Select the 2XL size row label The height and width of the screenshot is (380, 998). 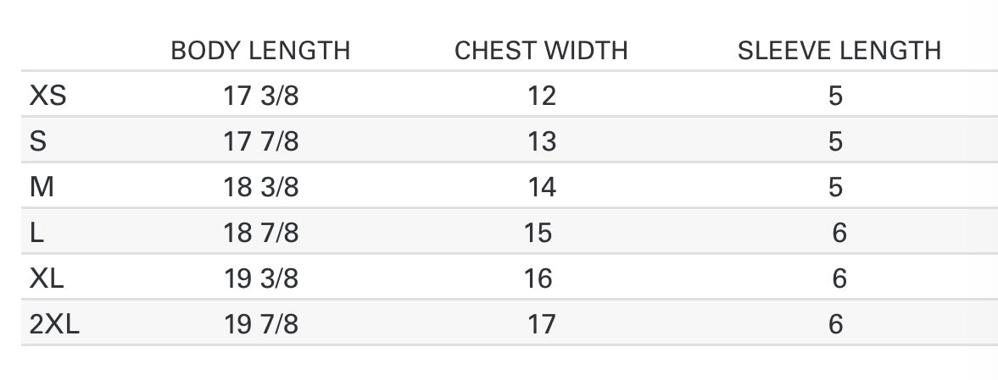click(x=54, y=325)
